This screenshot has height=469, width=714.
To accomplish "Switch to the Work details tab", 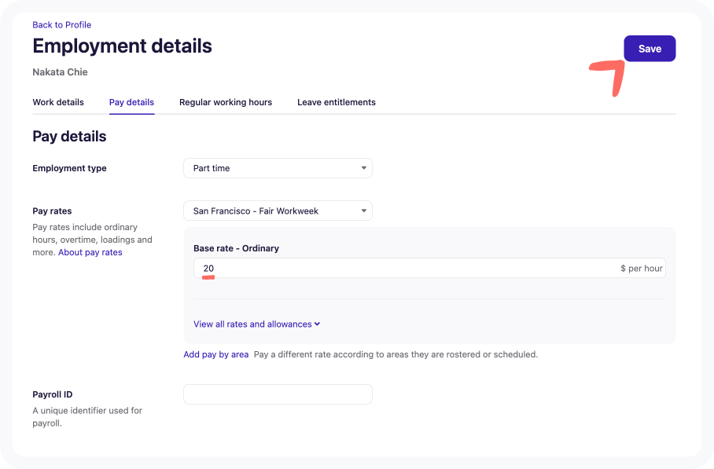I will pos(58,102).
